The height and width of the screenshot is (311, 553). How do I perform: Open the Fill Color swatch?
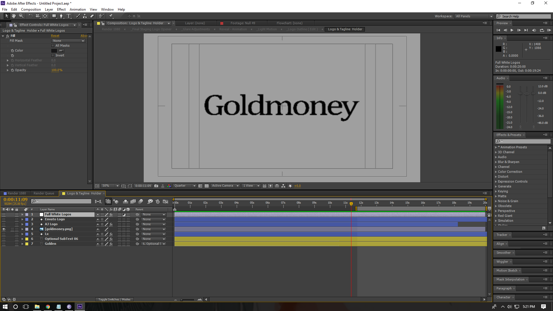point(54,51)
